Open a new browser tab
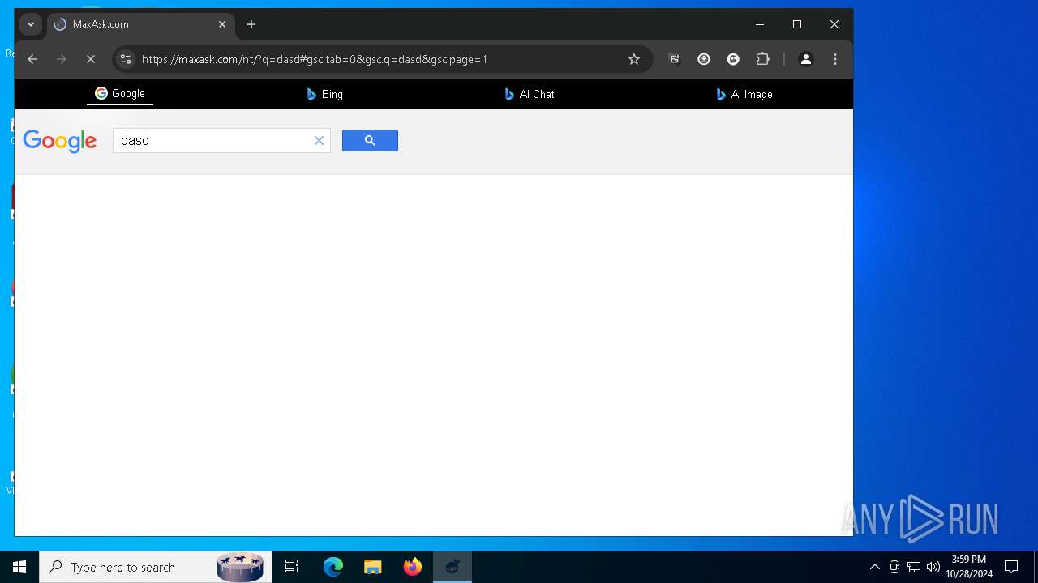This screenshot has height=583, width=1038. [x=251, y=24]
